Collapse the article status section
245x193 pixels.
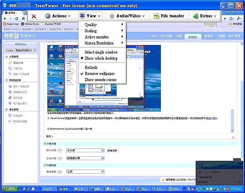click(x=45, y=165)
